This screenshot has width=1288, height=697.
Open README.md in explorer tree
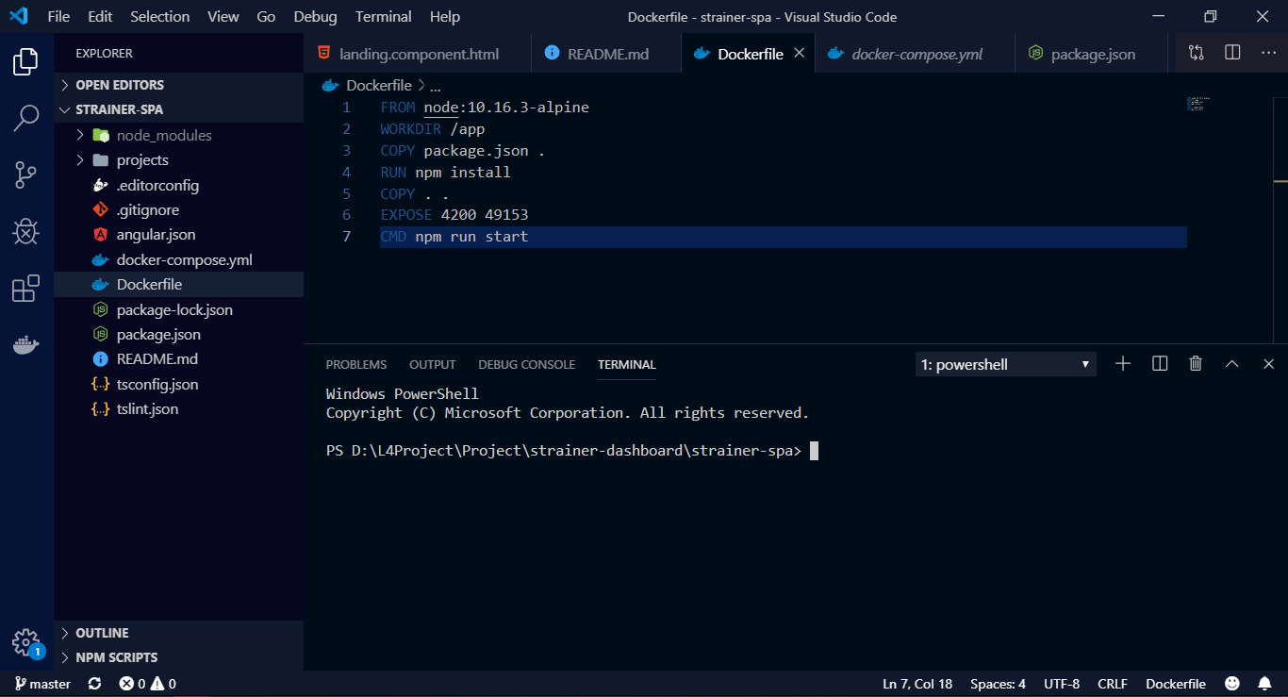point(178,358)
